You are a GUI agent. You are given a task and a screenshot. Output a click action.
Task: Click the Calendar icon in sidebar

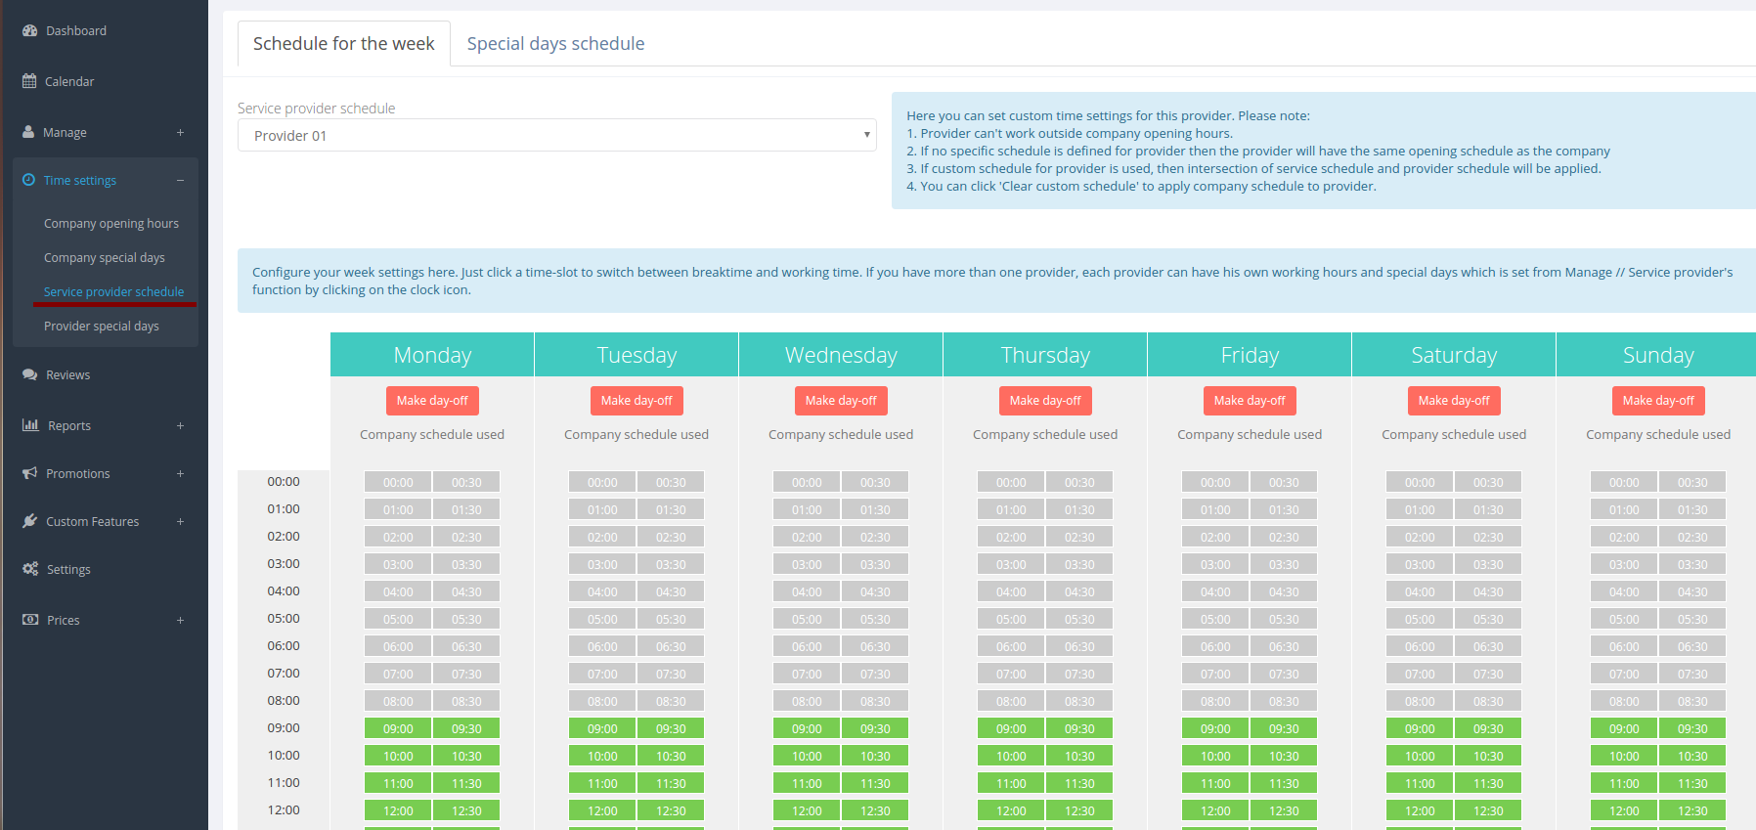pos(29,81)
